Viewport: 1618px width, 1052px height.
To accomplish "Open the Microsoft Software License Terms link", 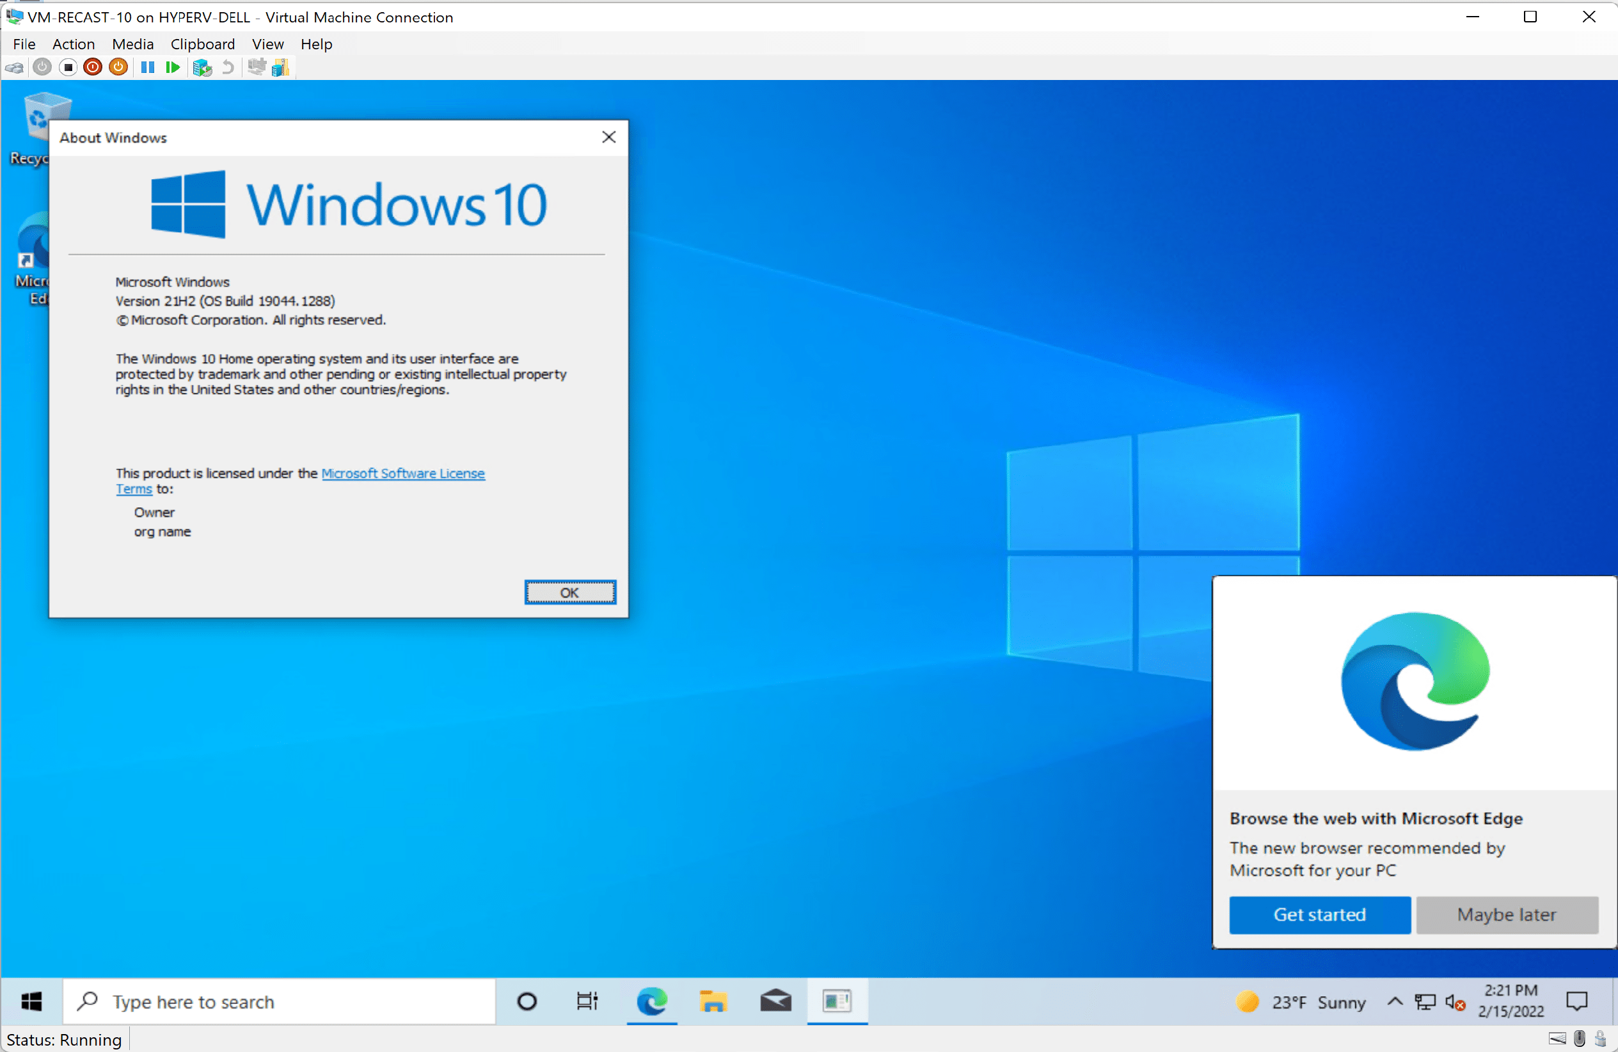I will (x=403, y=474).
